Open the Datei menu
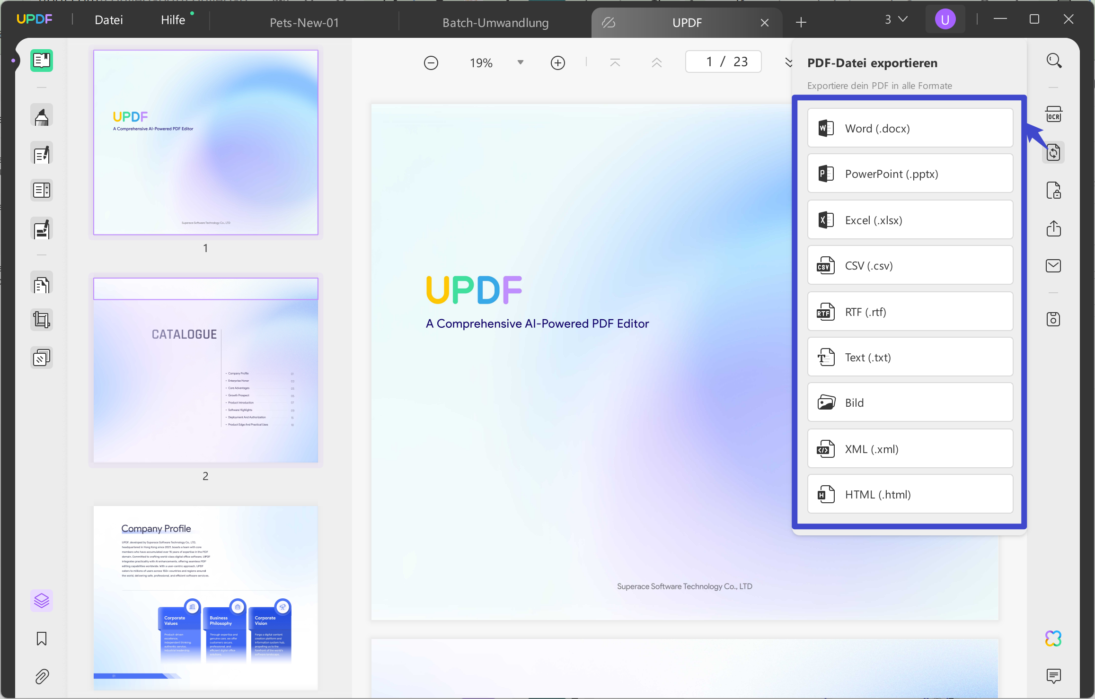 coord(109,20)
